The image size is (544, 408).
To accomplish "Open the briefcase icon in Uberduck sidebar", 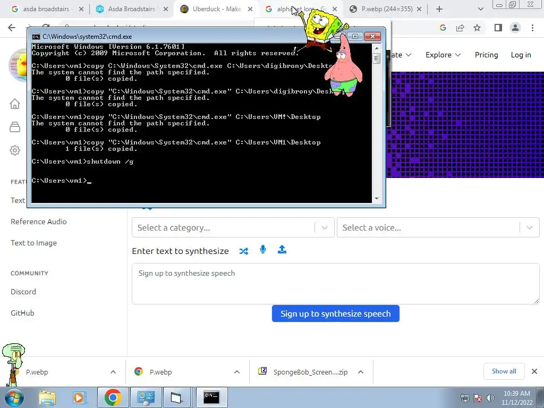I will tap(14, 127).
